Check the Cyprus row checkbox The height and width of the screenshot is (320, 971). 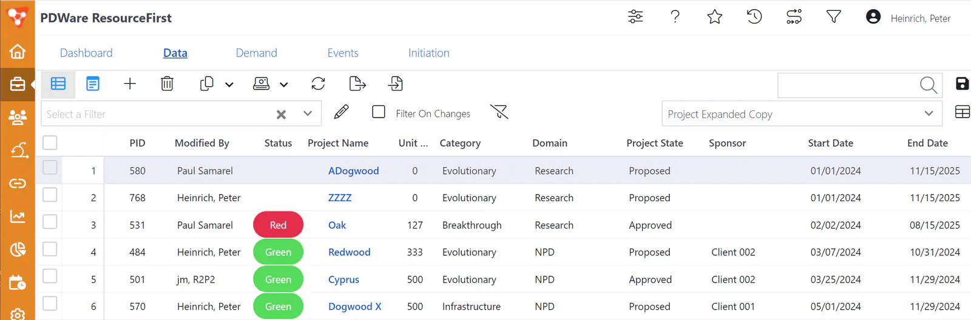point(50,276)
